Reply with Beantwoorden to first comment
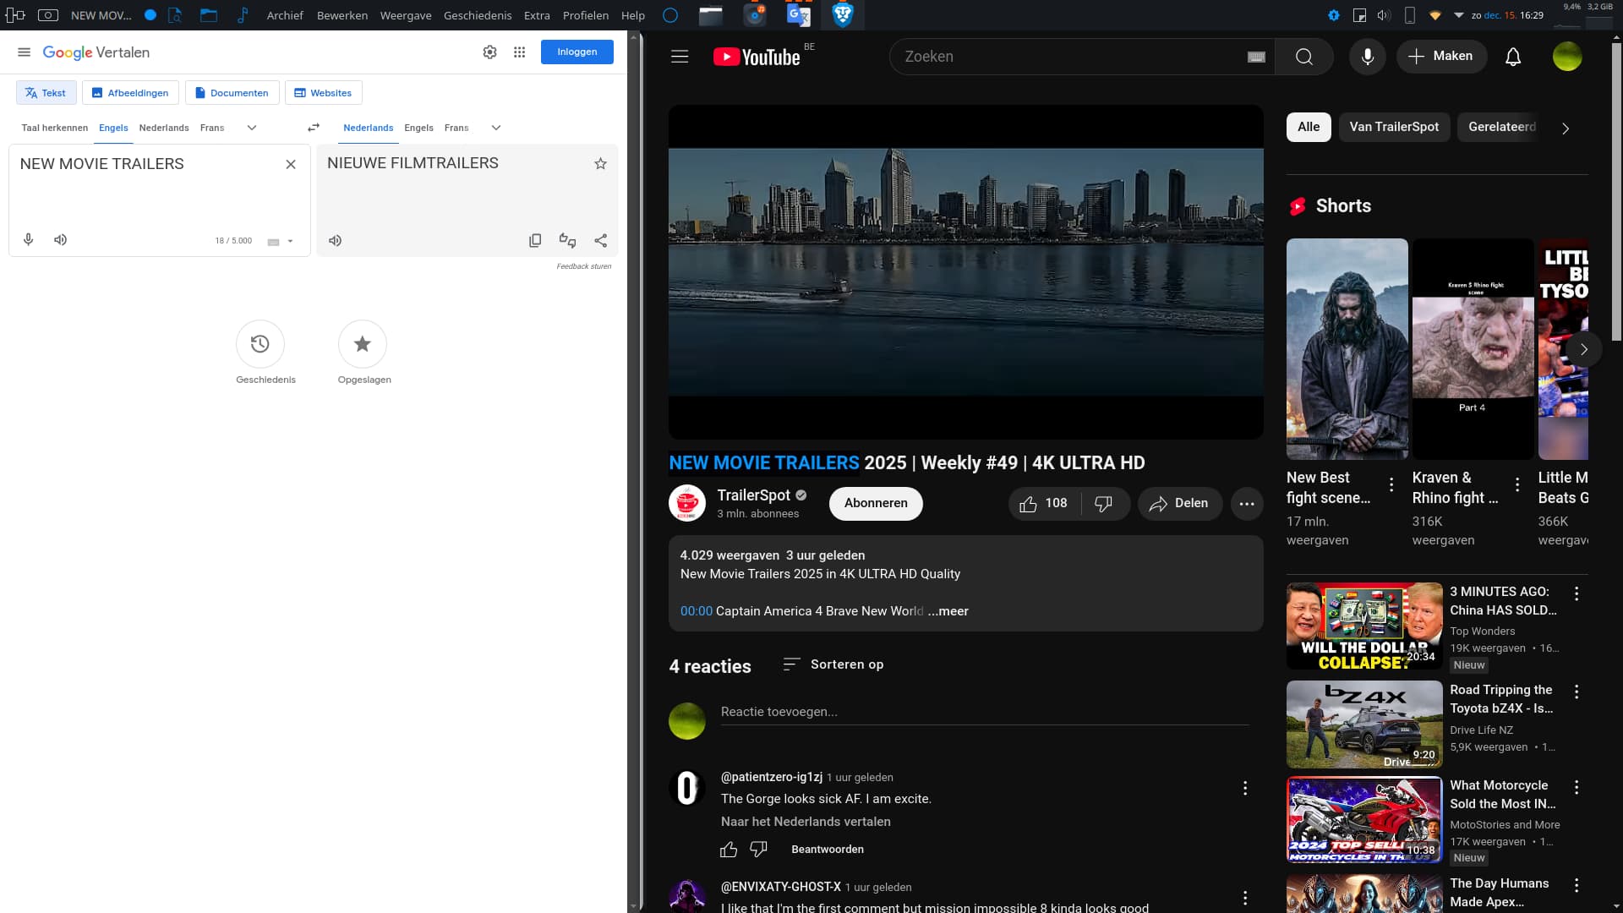The height and width of the screenshot is (913, 1623). pyautogui.click(x=828, y=850)
